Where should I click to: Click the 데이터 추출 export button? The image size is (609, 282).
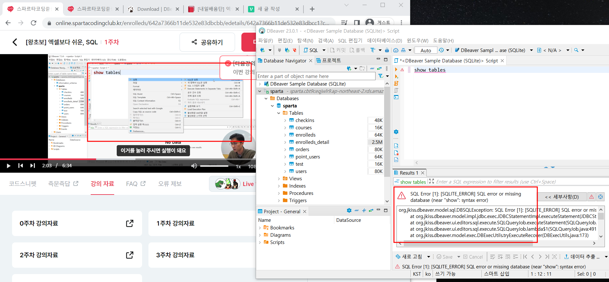(x=582, y=257)
